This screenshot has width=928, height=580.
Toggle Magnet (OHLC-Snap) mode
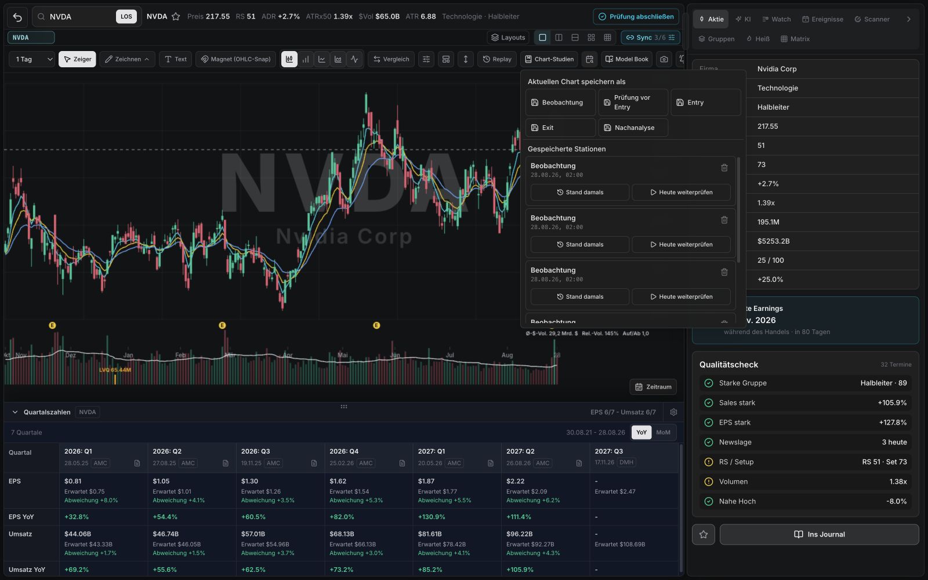pos(236,59)
